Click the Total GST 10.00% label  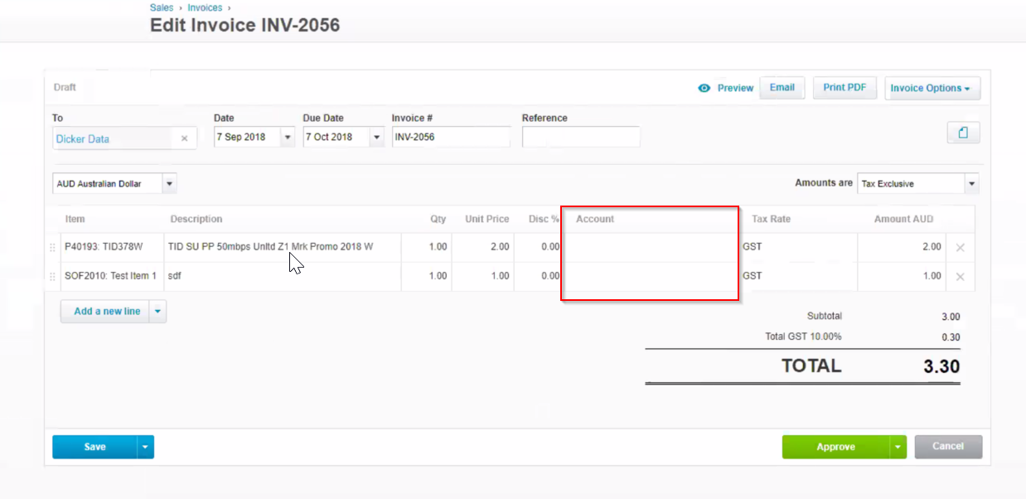coord(803,337)
